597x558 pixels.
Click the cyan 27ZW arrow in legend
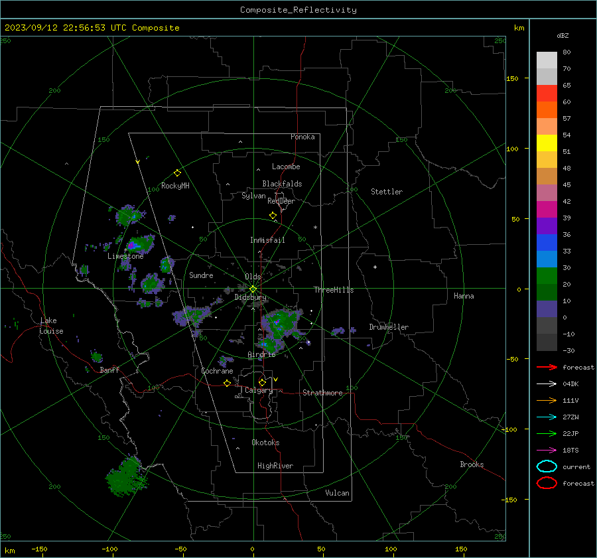(x=547, y=417)
